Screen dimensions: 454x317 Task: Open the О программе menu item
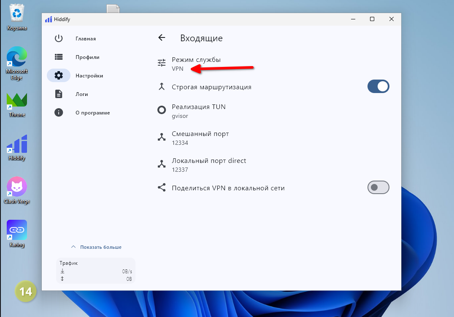point(93,113)
